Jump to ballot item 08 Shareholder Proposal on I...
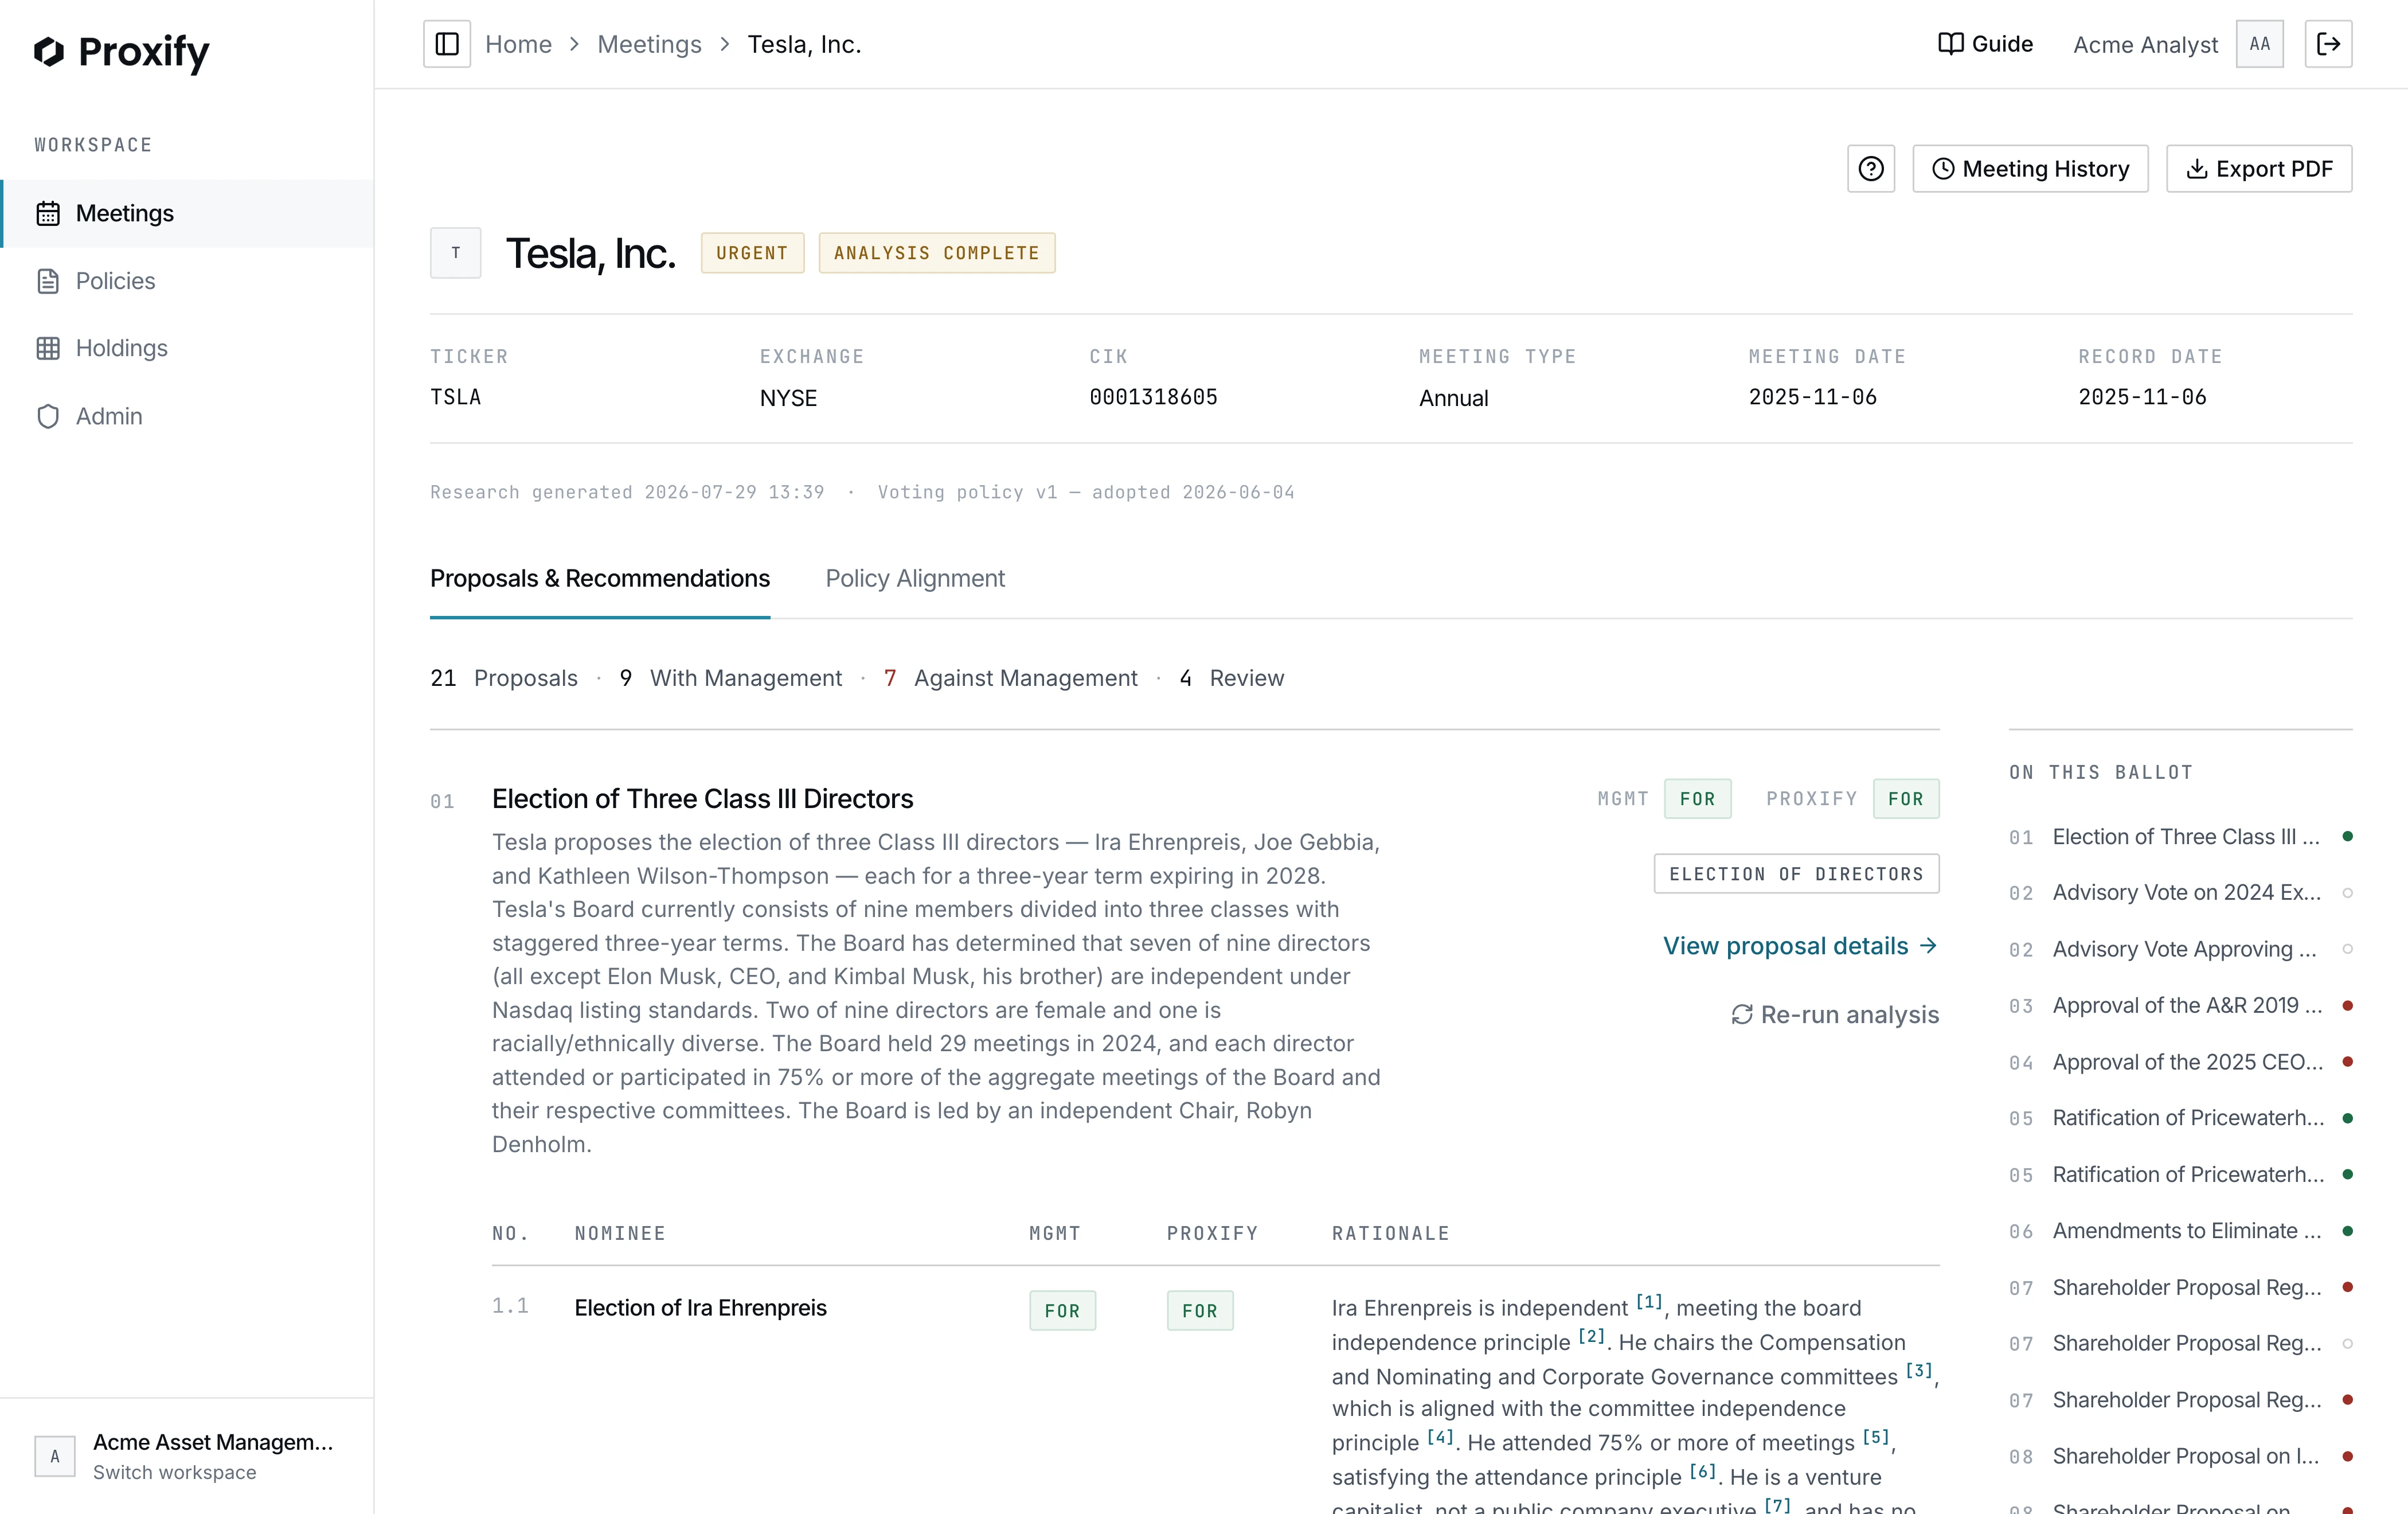This screenshot has height=1514, width=2408. coord(2180,1456)
